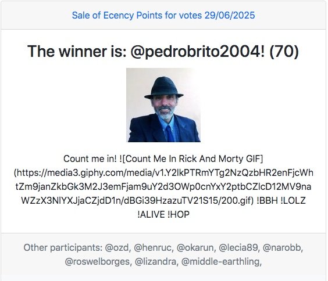Click the 'Count me in!' comment text
This screenshot has height=281, width=328.
90,158
